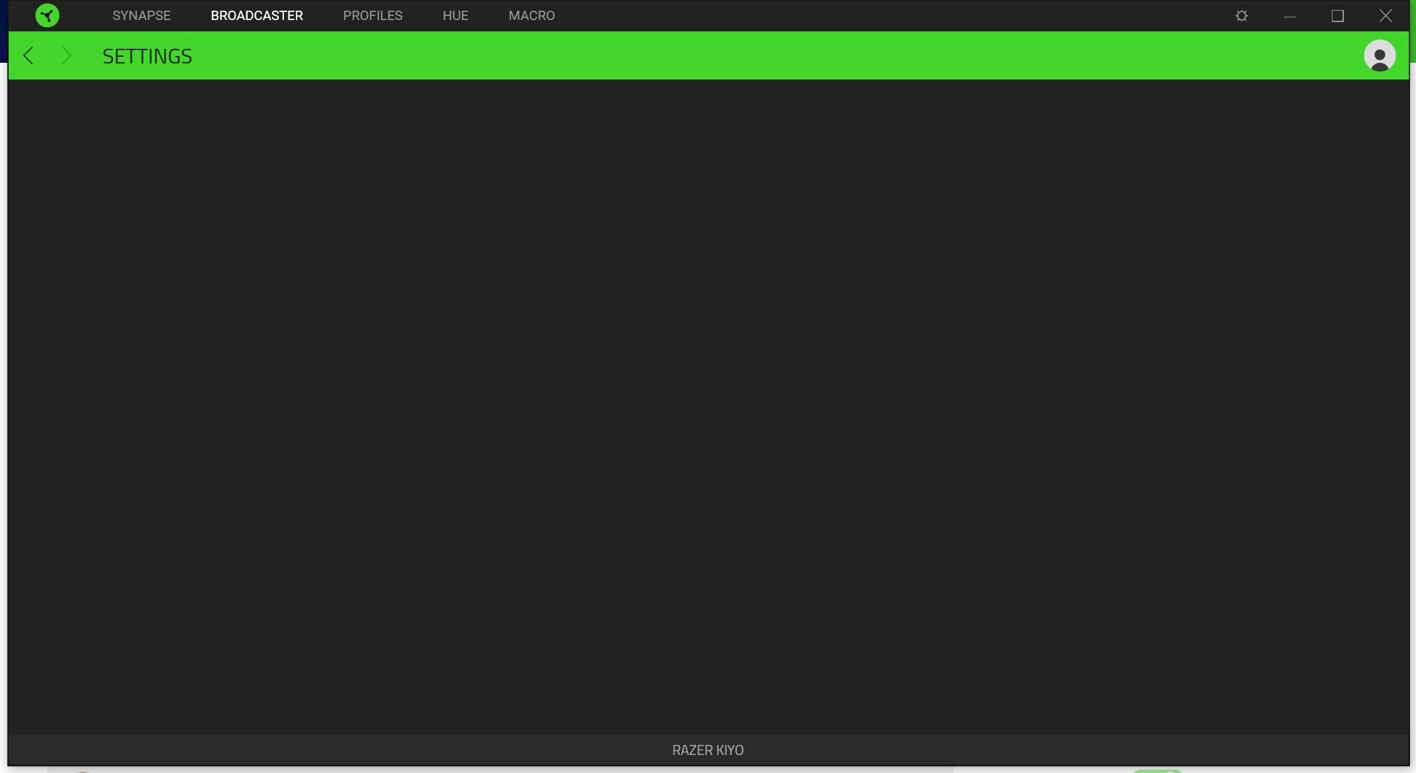Switch to the Profiles tab
The height and width of the screenshot is (773, 1416).
(x=373, y=15)
